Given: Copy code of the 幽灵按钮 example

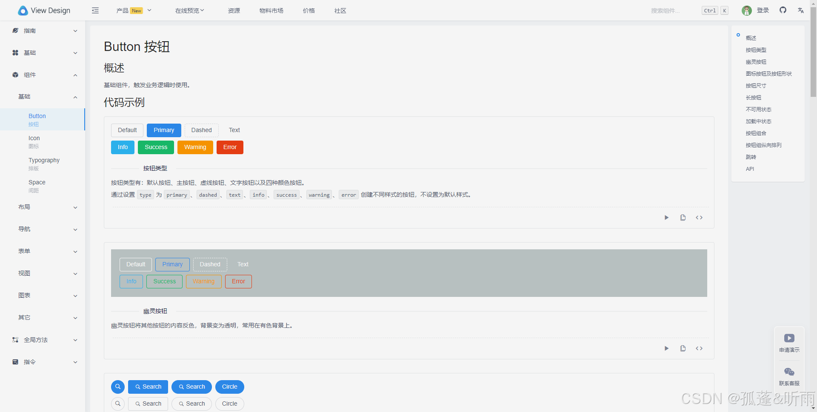Looking at the screenshot, I should pos(683,348).
